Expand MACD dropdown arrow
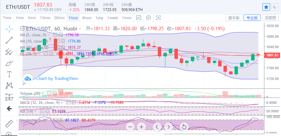 62,103
